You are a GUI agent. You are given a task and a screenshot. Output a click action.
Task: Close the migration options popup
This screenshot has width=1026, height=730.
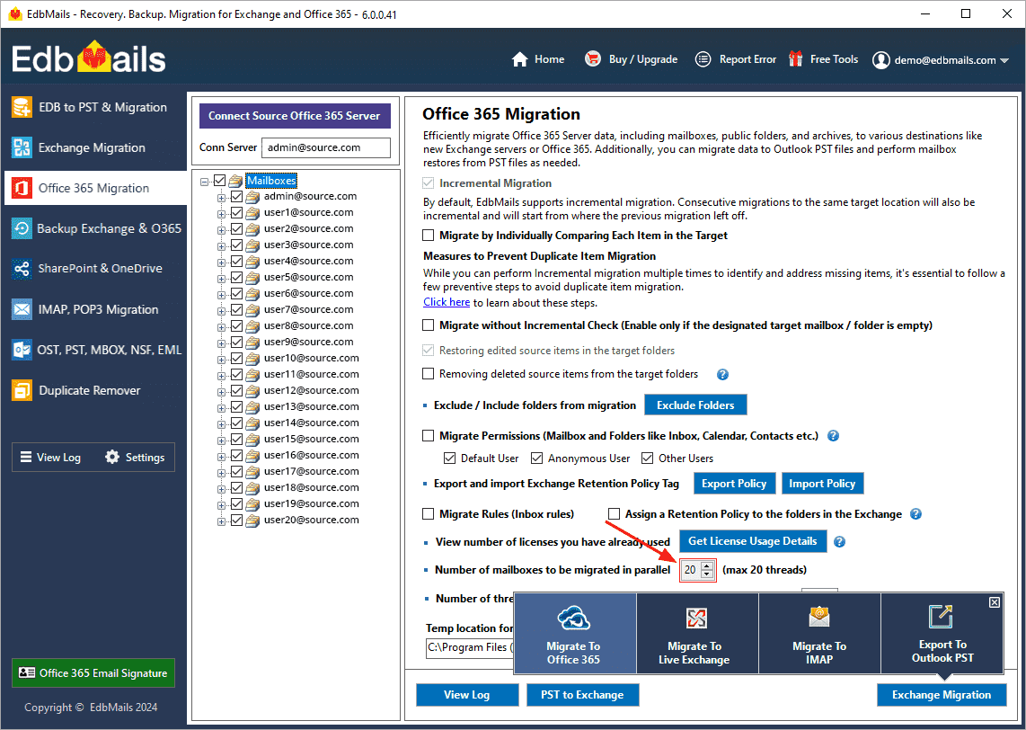click(994, 602)
